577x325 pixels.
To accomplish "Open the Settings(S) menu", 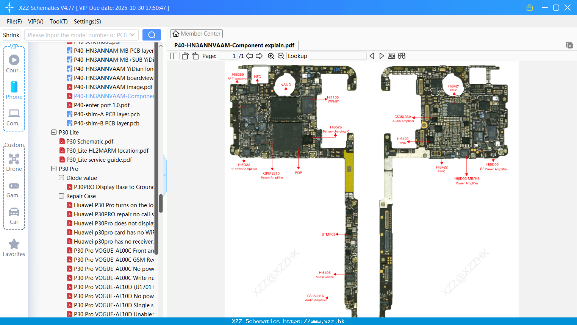I will coord(88,21).
